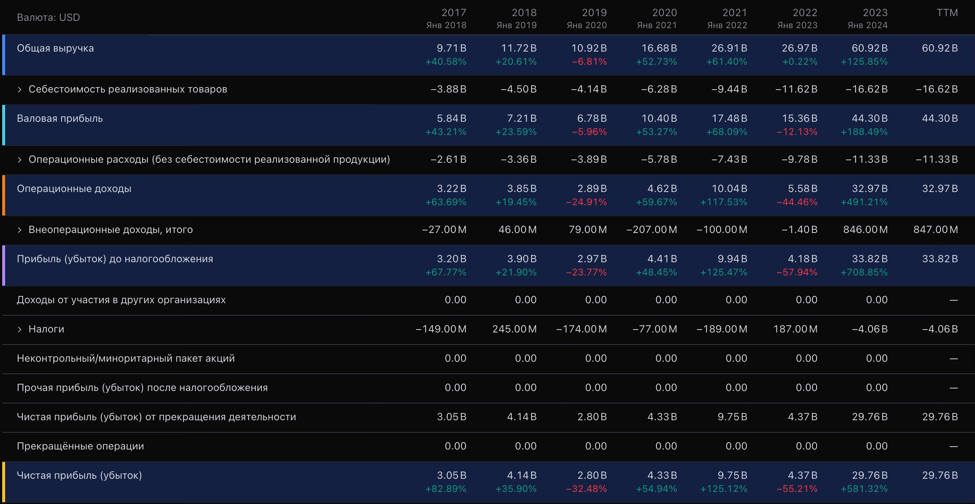Screen dimensions: 975x504
Task: Click the TTM column header
Action: [947, 13]
